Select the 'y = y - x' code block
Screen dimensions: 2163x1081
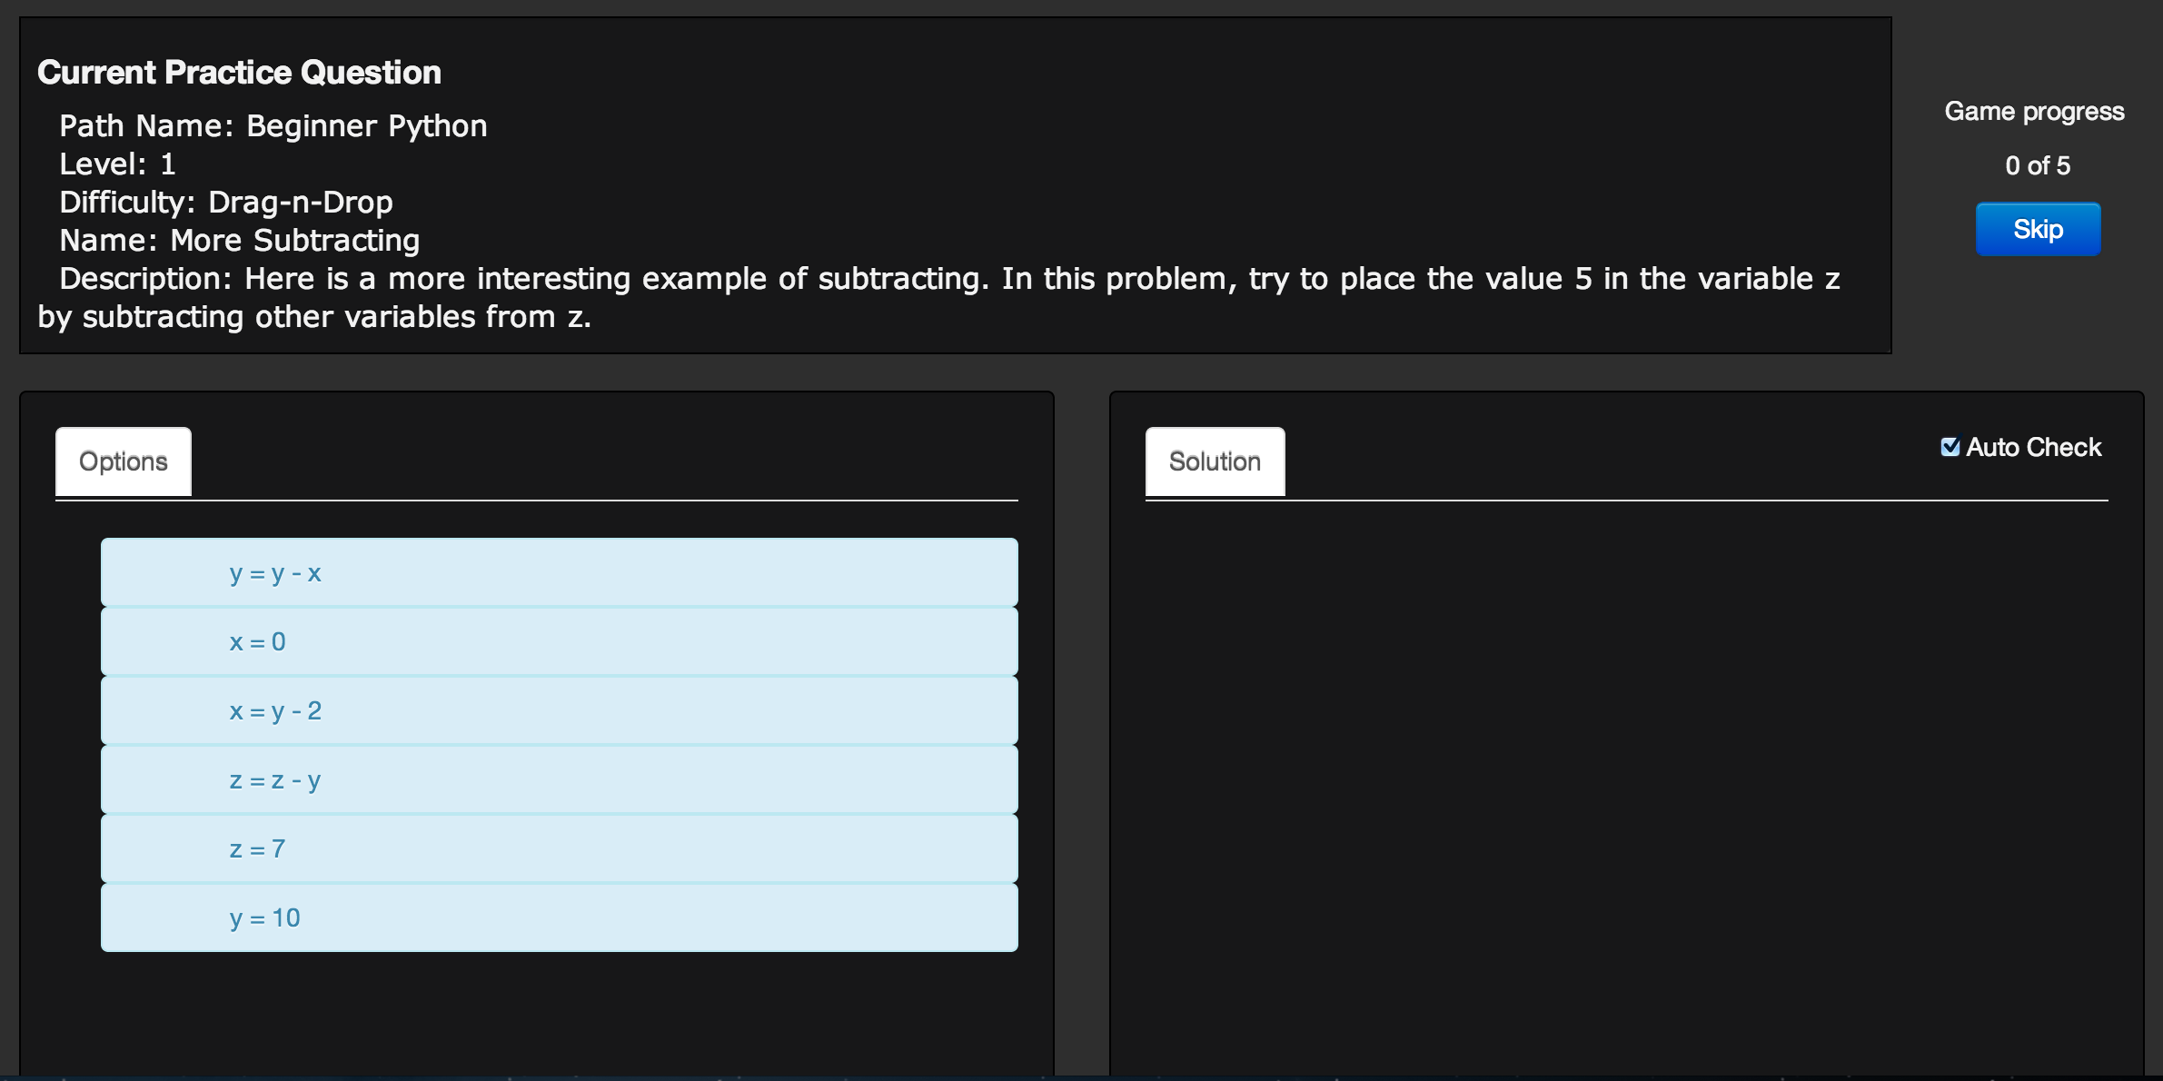click(x=559, y=573)
